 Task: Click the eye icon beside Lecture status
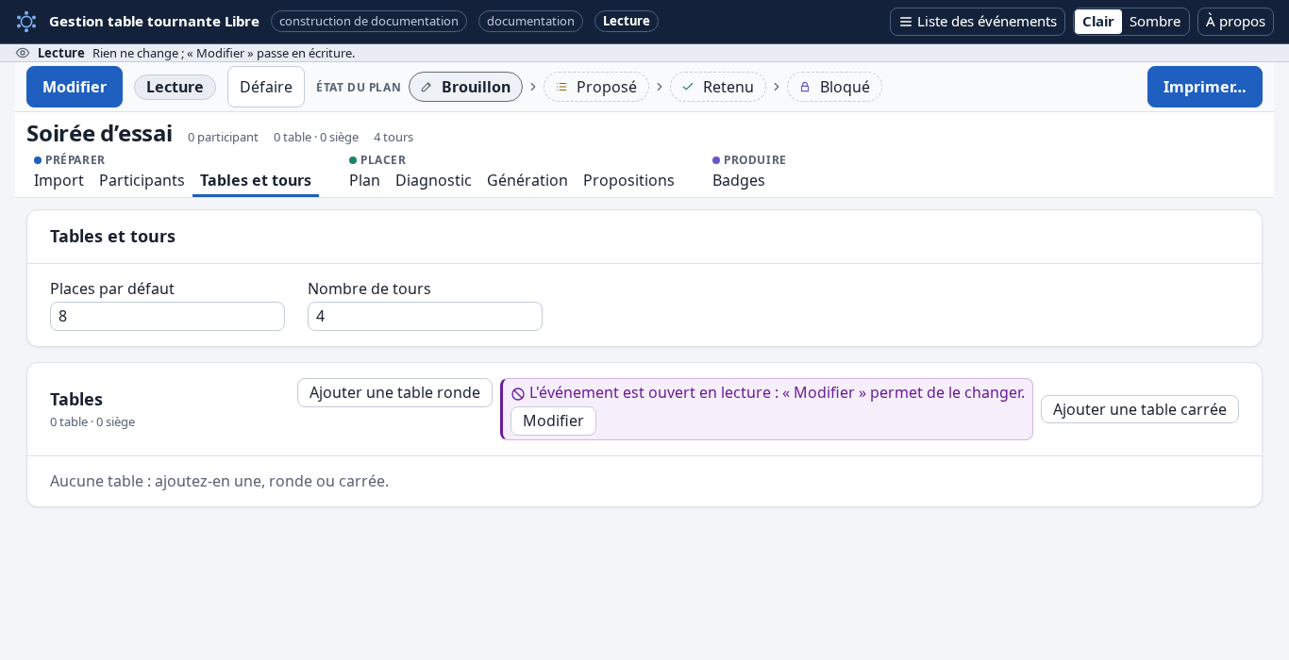(23, 53)
